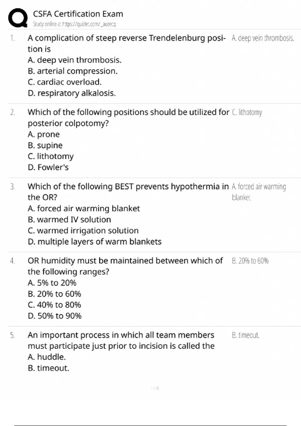Click the CSFA Certification Exam title

(78, 14)
